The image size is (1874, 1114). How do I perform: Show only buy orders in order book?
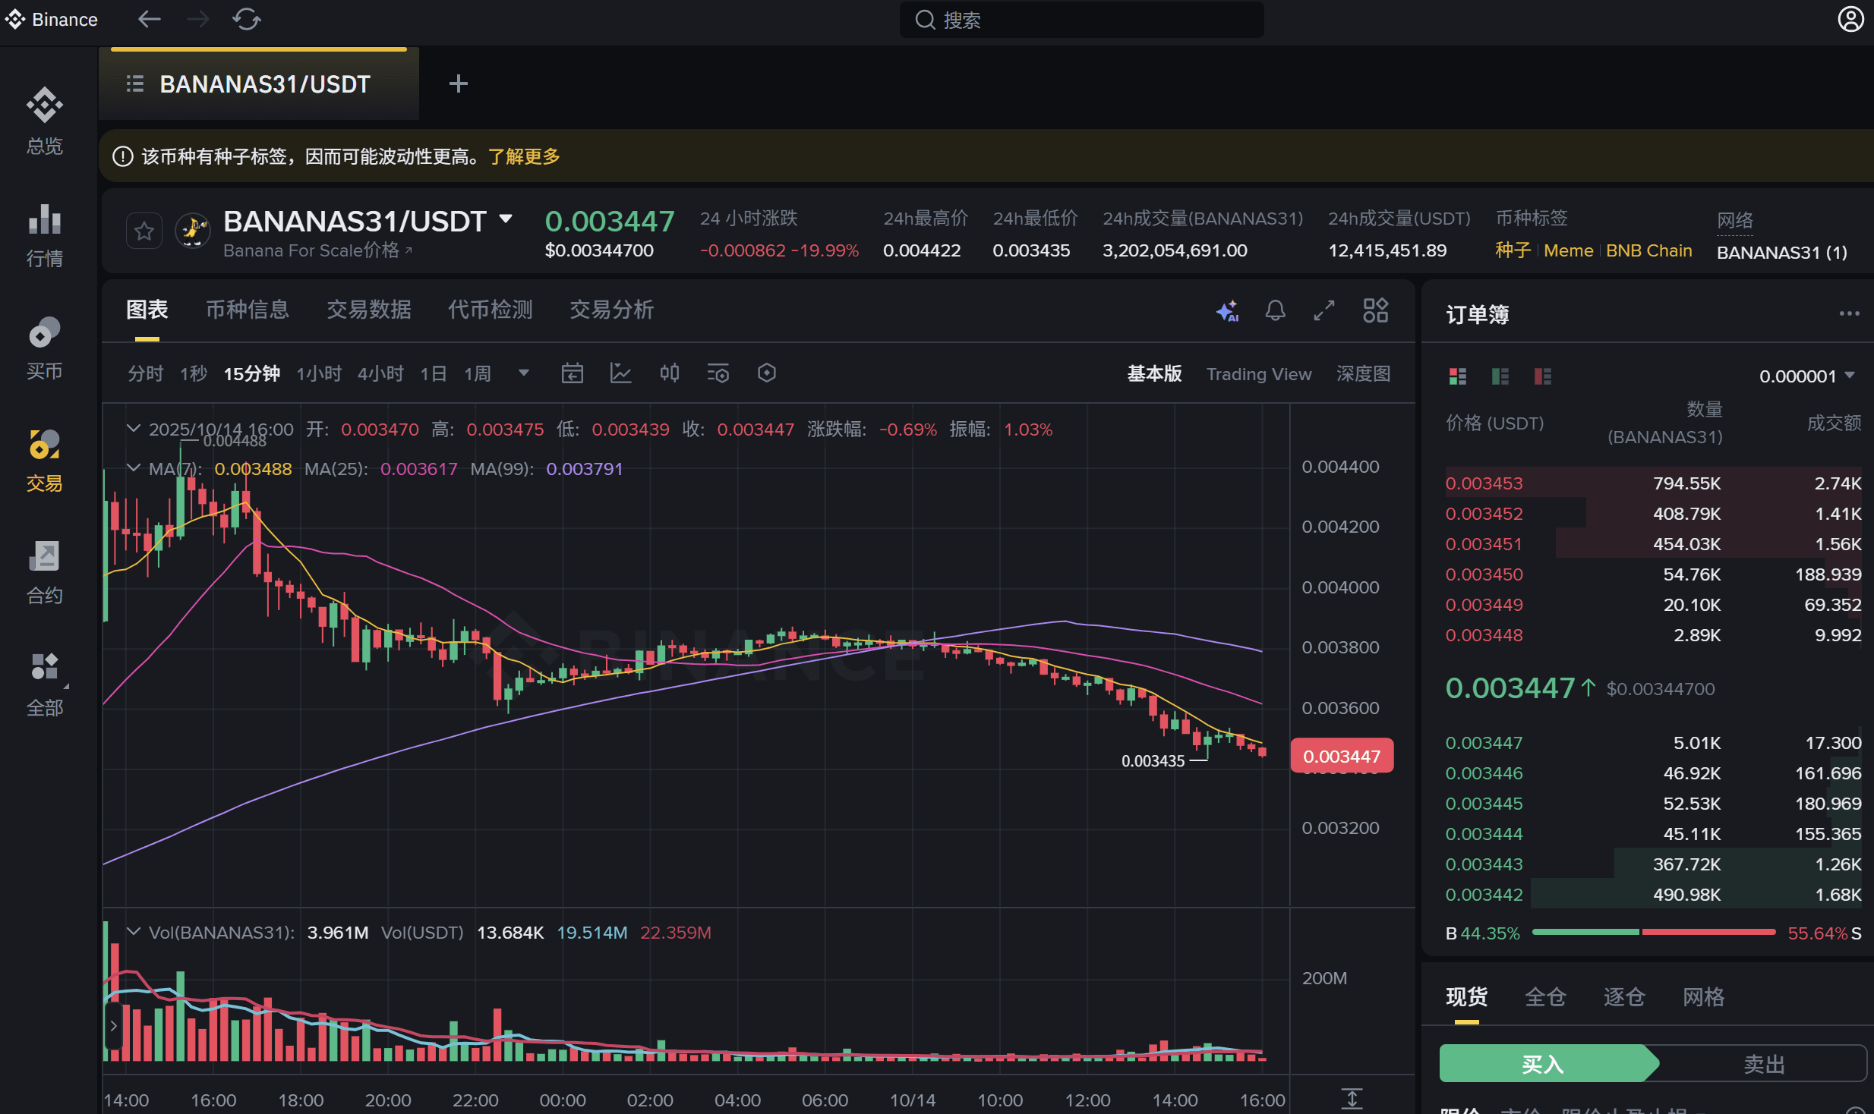point(1500,376)
